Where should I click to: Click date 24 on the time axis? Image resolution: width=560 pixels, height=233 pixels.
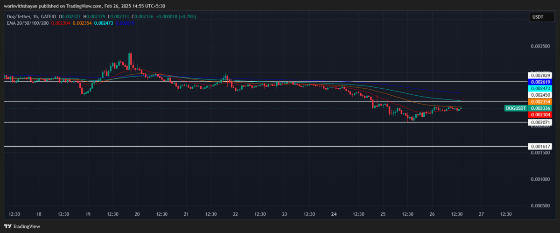click(334, 214)
